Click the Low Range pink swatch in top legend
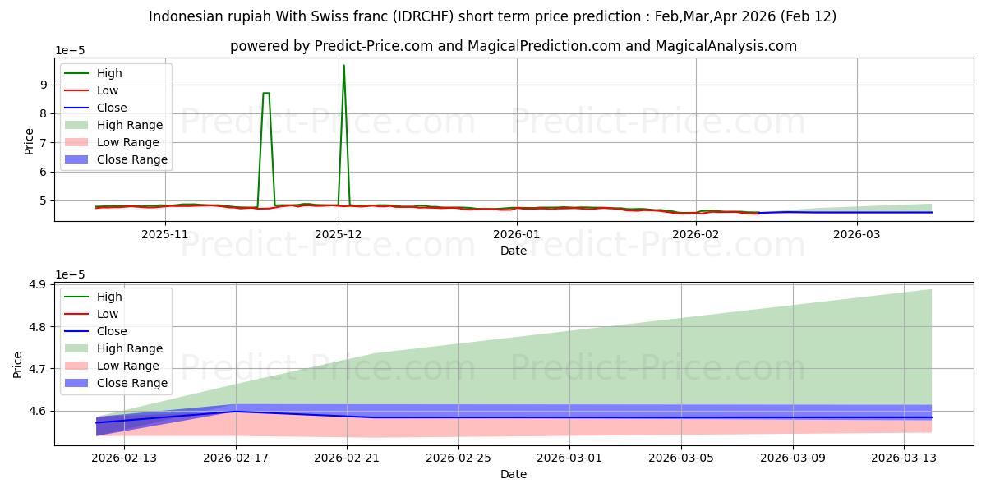The image size is (986, 493). point(78,143)
